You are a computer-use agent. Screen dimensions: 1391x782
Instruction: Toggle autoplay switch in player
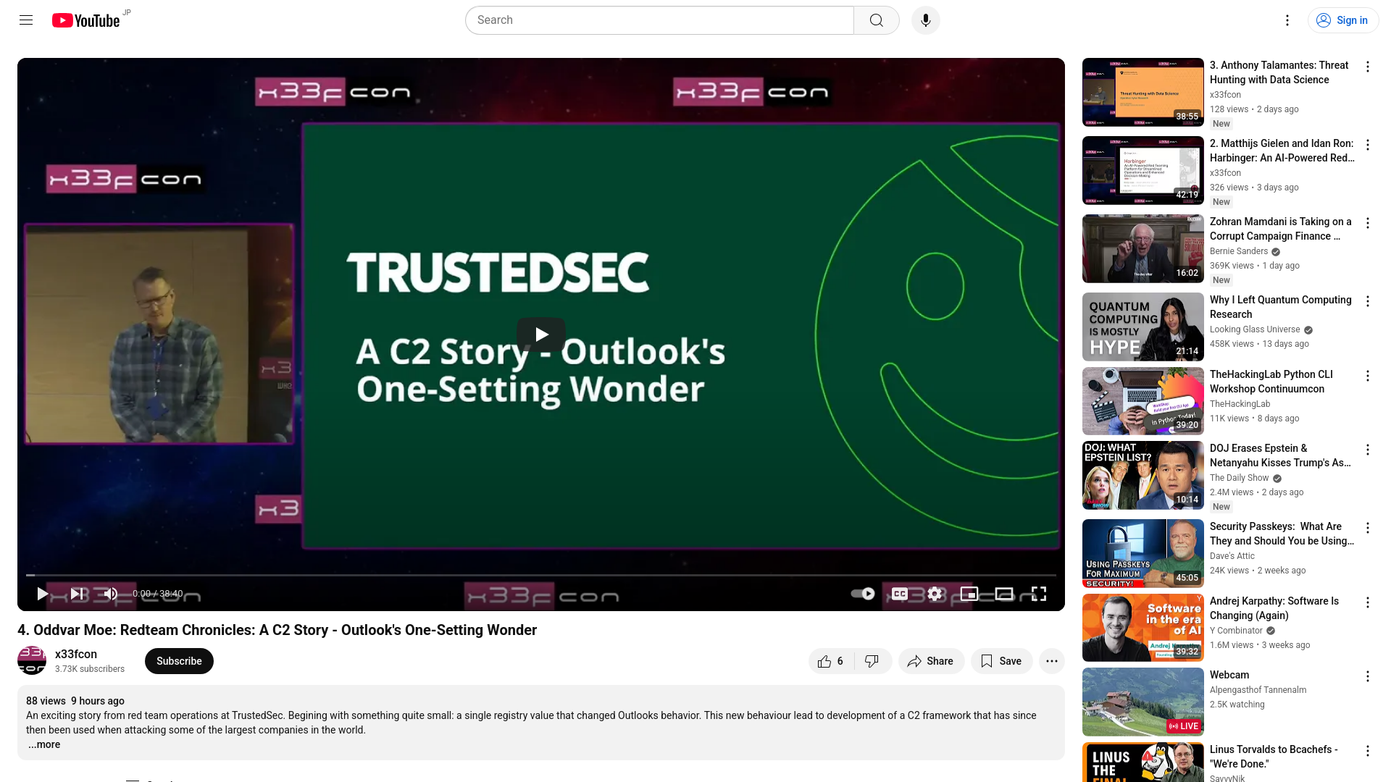pyautogui.click(x=863, y=594)
